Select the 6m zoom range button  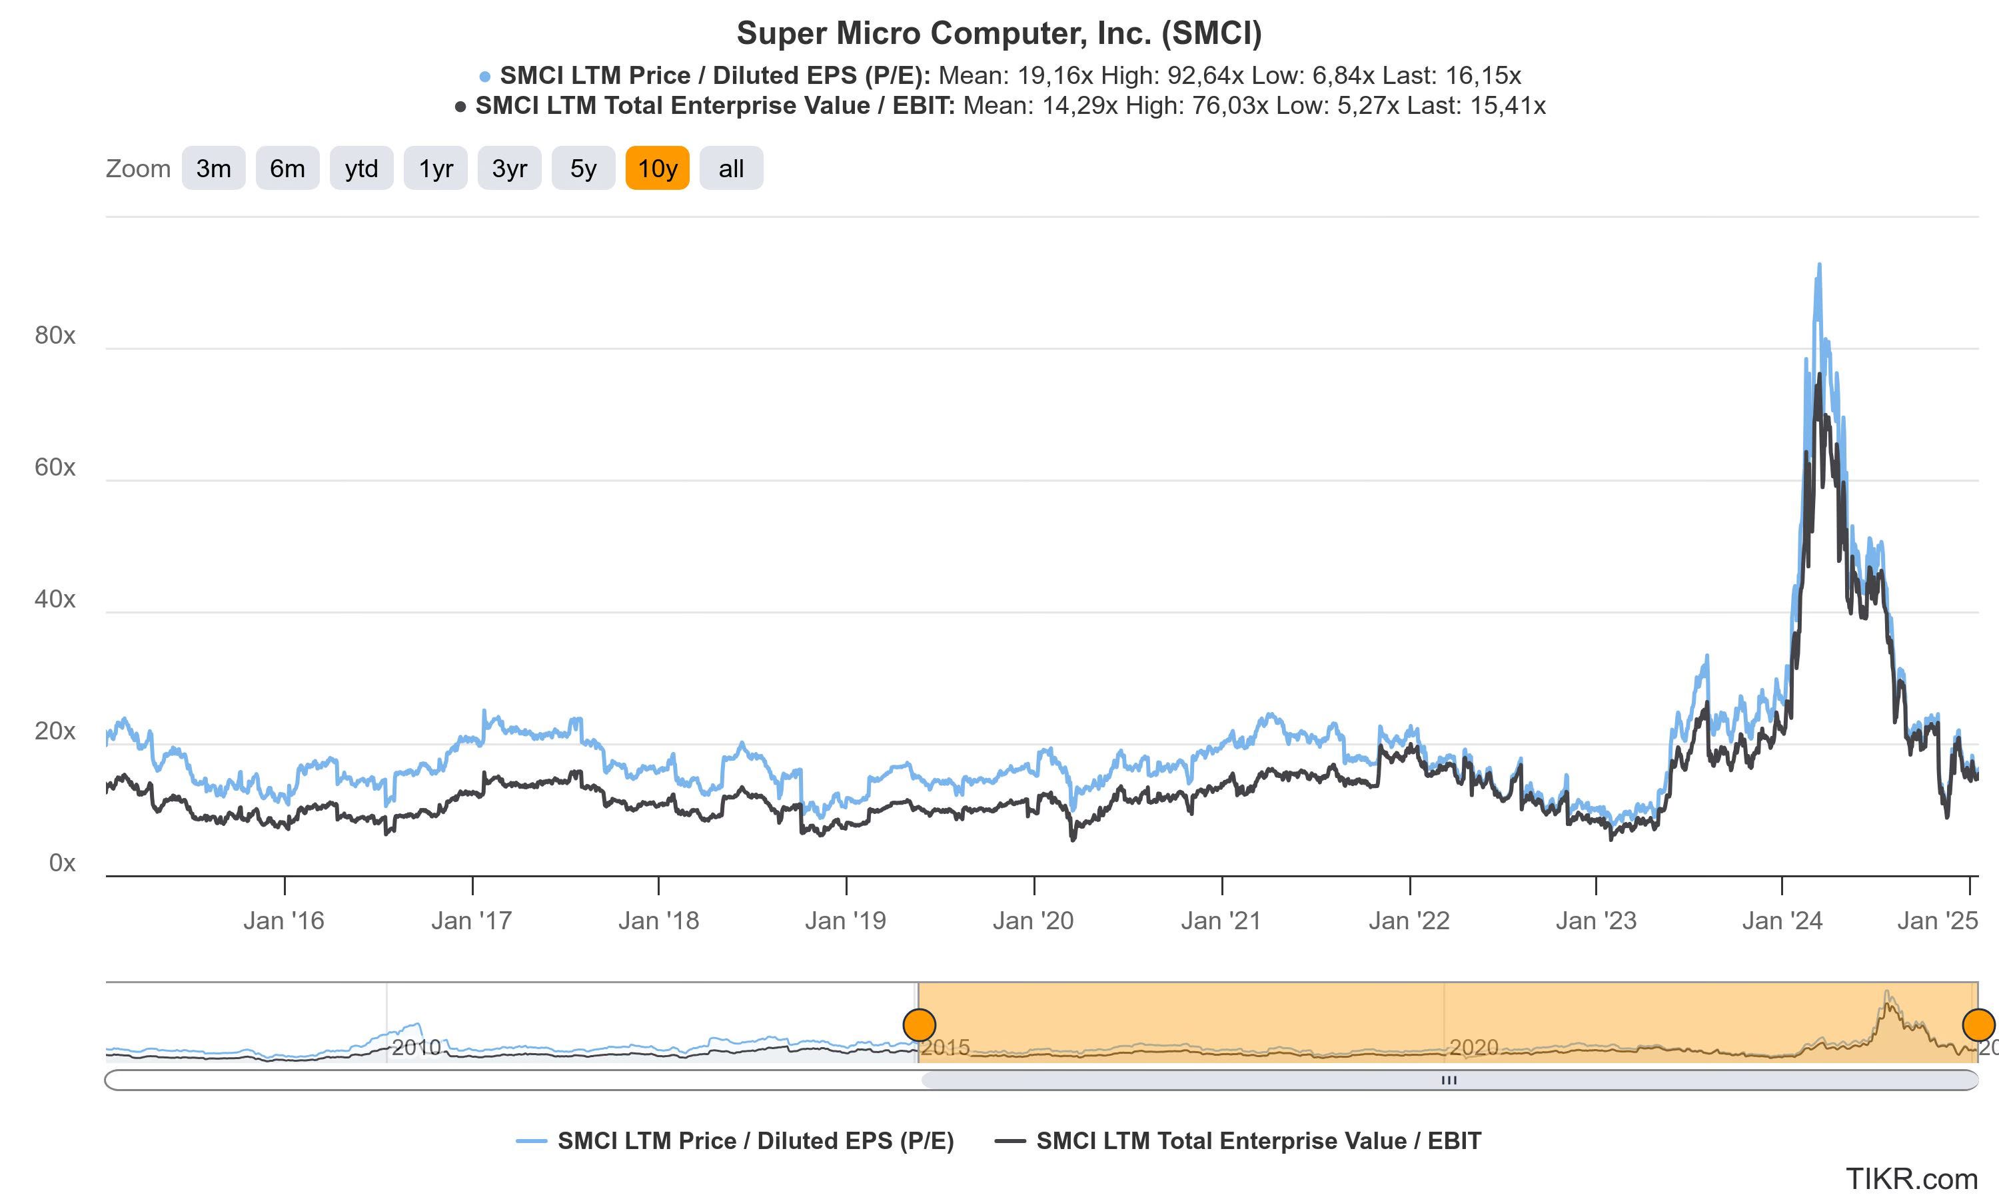(288, 168)
